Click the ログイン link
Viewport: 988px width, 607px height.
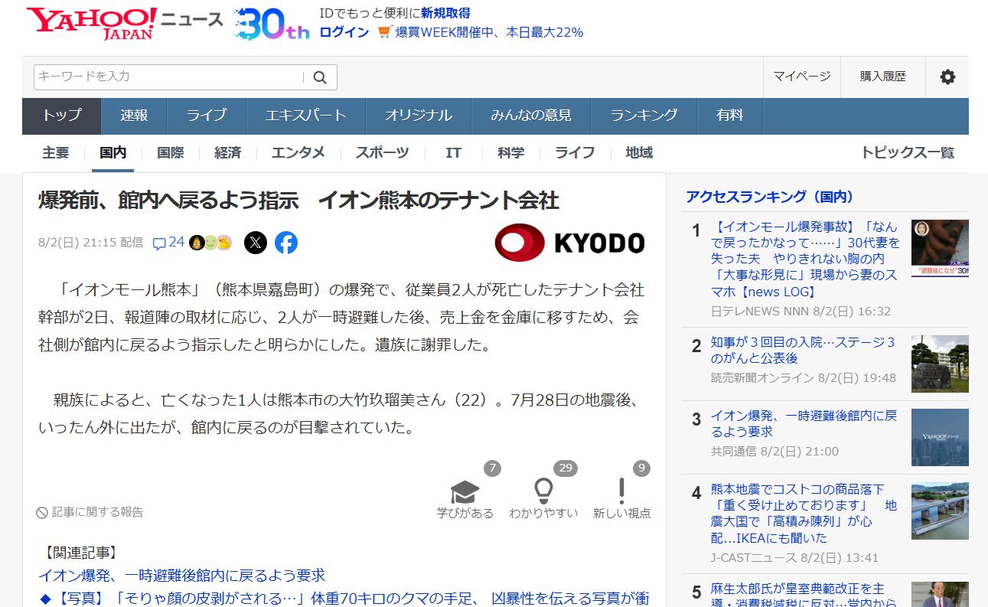(344, 32)
